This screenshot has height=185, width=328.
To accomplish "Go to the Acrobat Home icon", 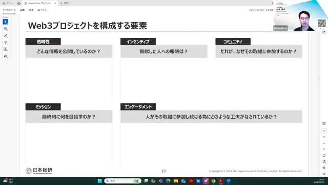I will [18, 3].
